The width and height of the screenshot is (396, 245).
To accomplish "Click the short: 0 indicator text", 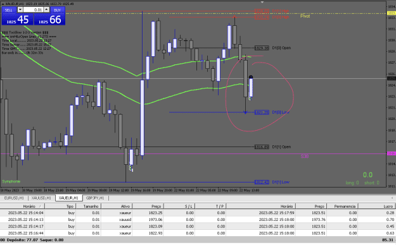I will tap(371, 183).
